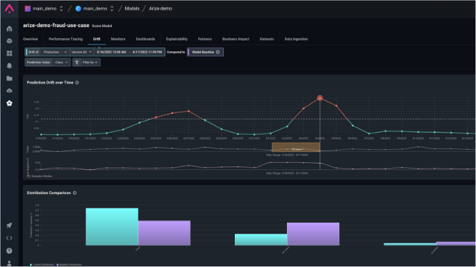Click the Current Distribution legend swatch
The height and width of the screenshot is (267, 476).
pyautogui.click(x=31, y=265)
